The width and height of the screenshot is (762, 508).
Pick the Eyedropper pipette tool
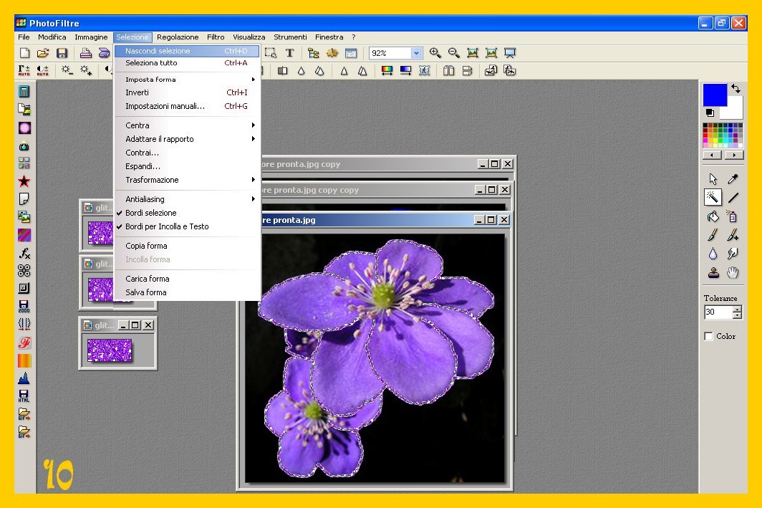click(x=733, y=179)
